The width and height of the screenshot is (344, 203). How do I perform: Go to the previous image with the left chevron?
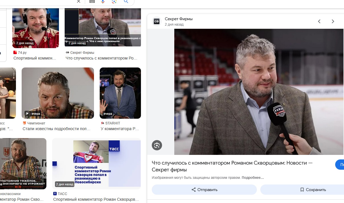tap(319, 21)
